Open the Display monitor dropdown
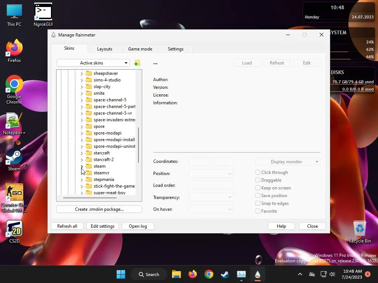Screen dimensions: 378x283 288,162
